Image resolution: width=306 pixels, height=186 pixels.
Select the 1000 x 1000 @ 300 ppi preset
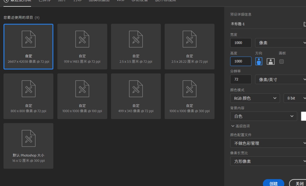[x=189, y=96]
